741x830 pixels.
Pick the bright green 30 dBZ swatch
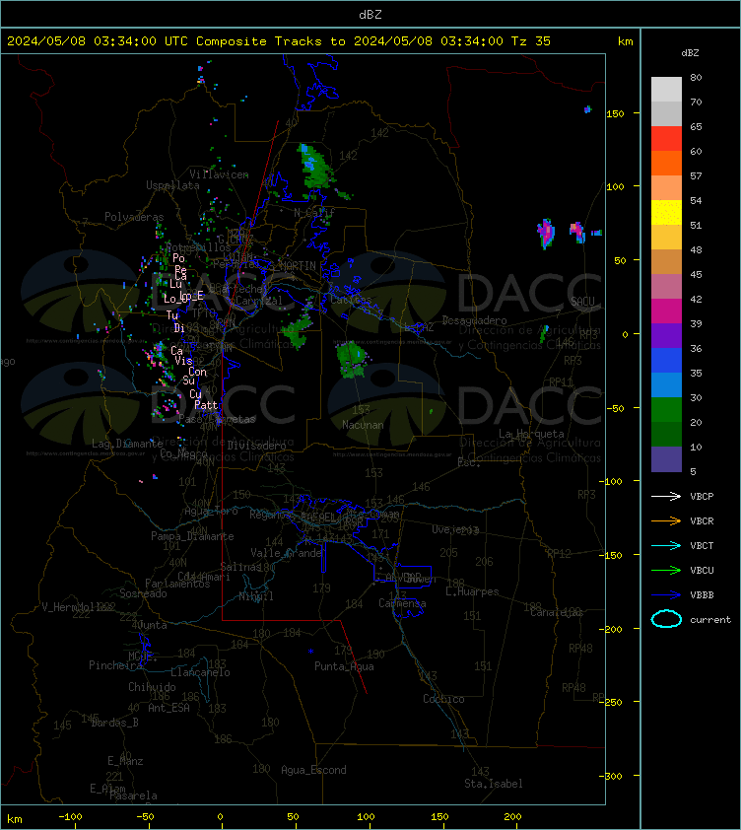point(666,409)
